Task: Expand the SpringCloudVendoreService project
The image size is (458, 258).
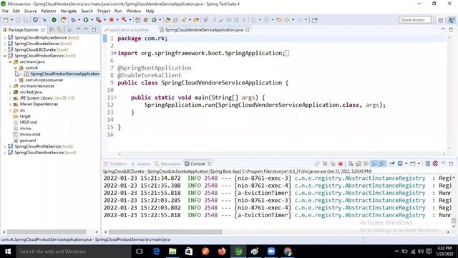Action: 5,153
